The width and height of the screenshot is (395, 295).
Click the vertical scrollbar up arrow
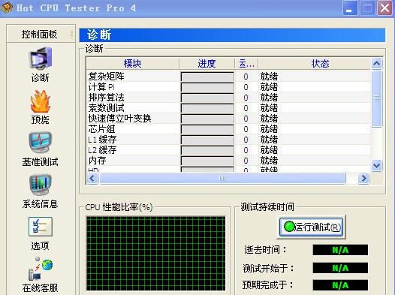coord(377,64)
